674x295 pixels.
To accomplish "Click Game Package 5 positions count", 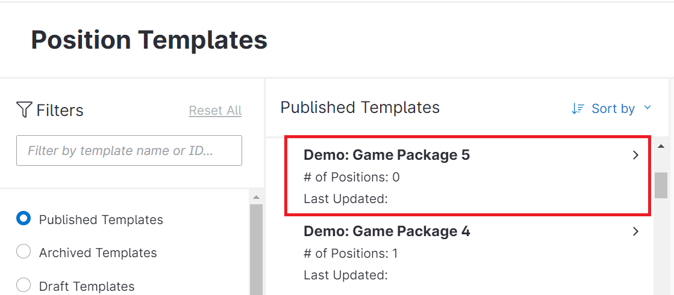I will pyautogui.click(x=351, y=177).
